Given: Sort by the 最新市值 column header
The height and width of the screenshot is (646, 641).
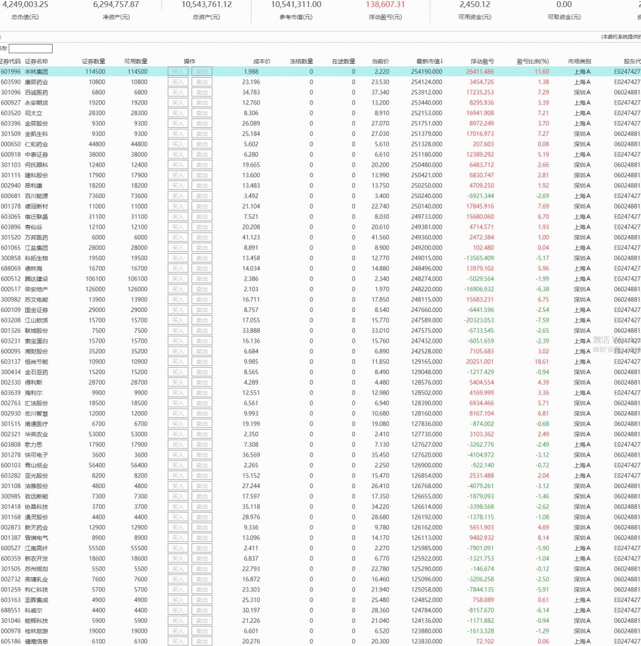Looking at the screenshot, I should click(x=429, y=61).
